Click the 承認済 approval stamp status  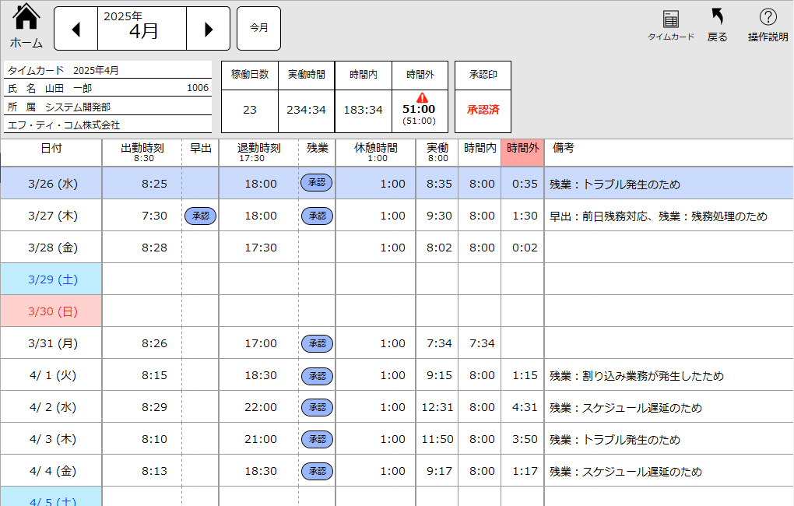(x=483, y=110)
